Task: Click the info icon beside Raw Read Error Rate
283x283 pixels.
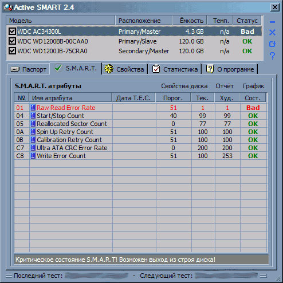Action: 33,108
